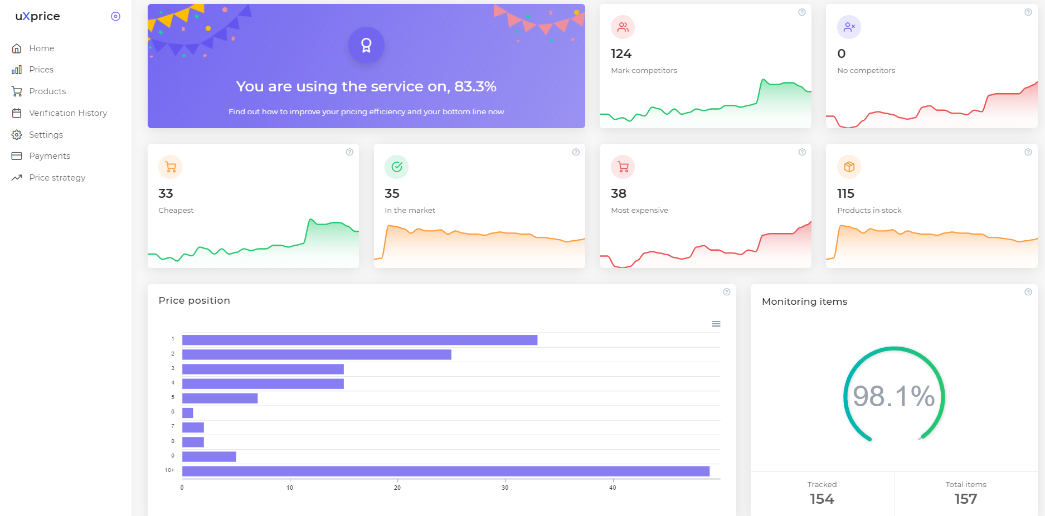Image resolution: width=1045 pixels, height=516 pixels.
Task: Click the 10+ position bar in chart
Action: [446, 471]
